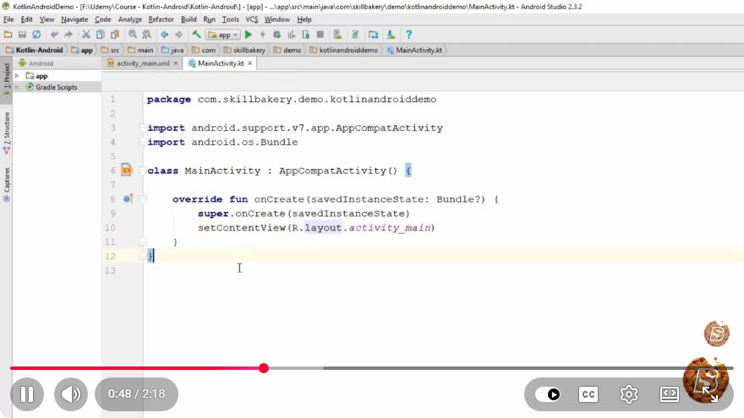Viewport: 744px width, 418px height.
Task: Click the Debug app bug icon
Action: (x=277, y=35)
